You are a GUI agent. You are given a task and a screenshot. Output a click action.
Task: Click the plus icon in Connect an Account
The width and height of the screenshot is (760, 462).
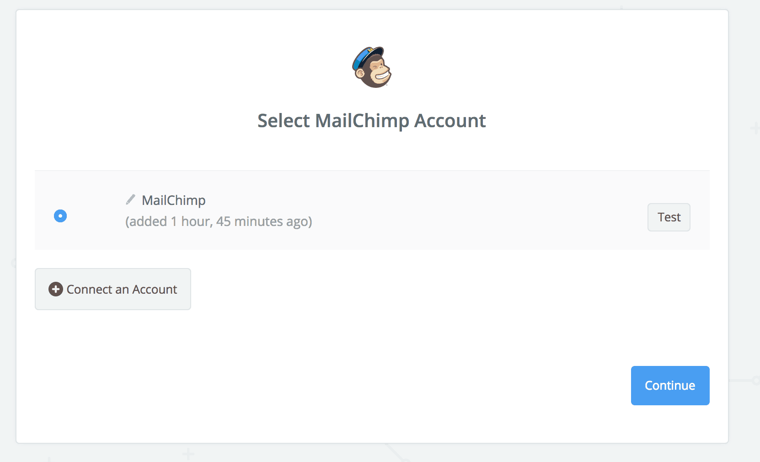click(56, 289)
